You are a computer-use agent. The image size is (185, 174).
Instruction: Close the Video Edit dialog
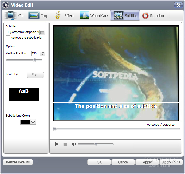click(x=178, y=5)
